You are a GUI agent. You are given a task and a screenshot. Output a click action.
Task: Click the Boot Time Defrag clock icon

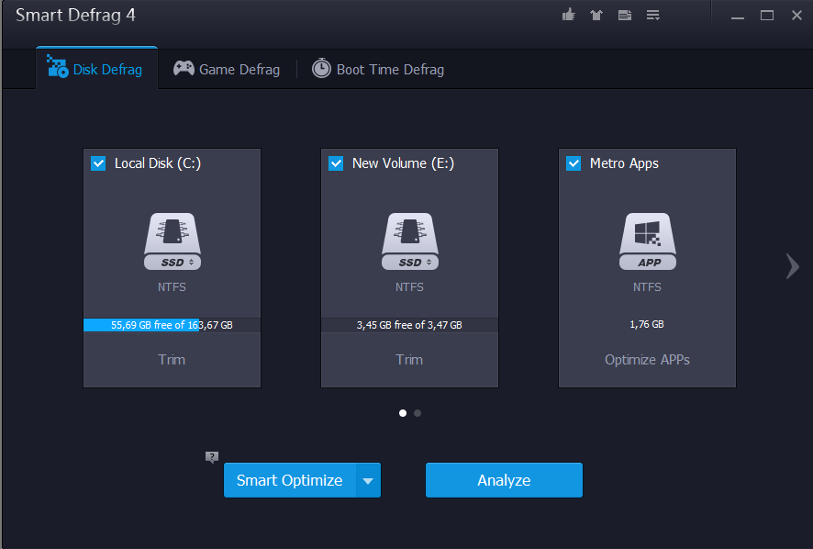pos(321,68)
